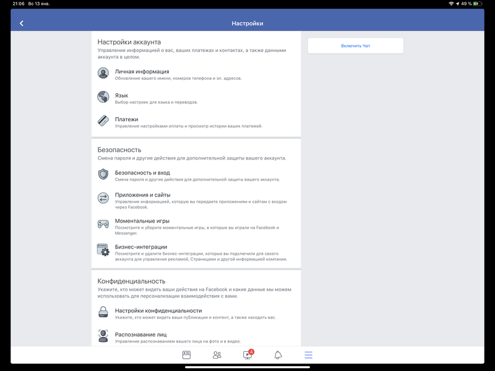Tap the credit card icon for Платежи
Viewport: 495px width, 371px height.
tap(103, 121)
